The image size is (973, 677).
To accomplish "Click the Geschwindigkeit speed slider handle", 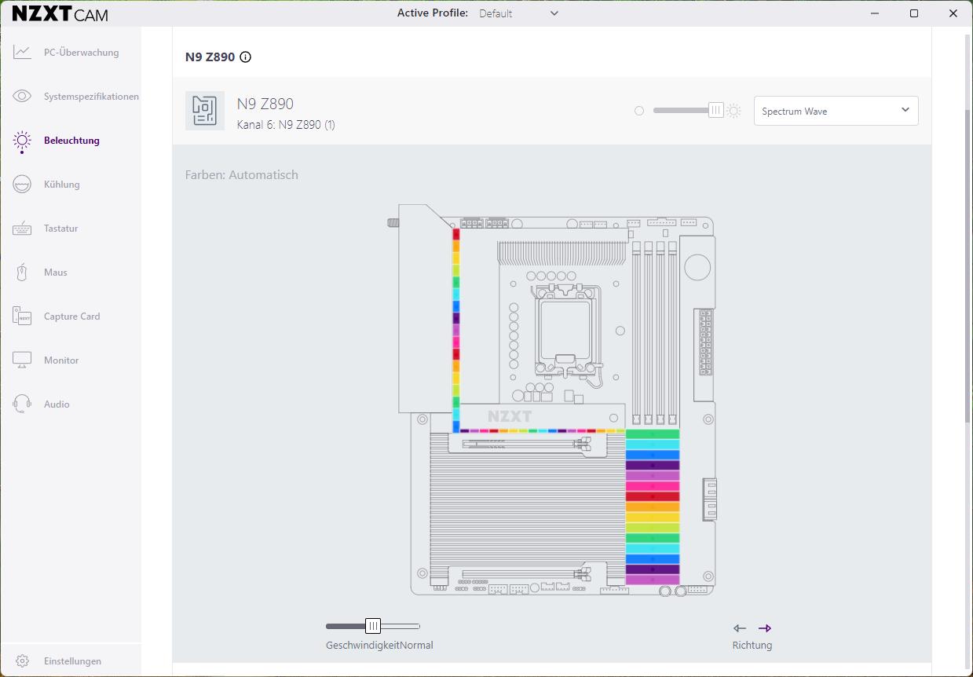I will coord(373,626).
